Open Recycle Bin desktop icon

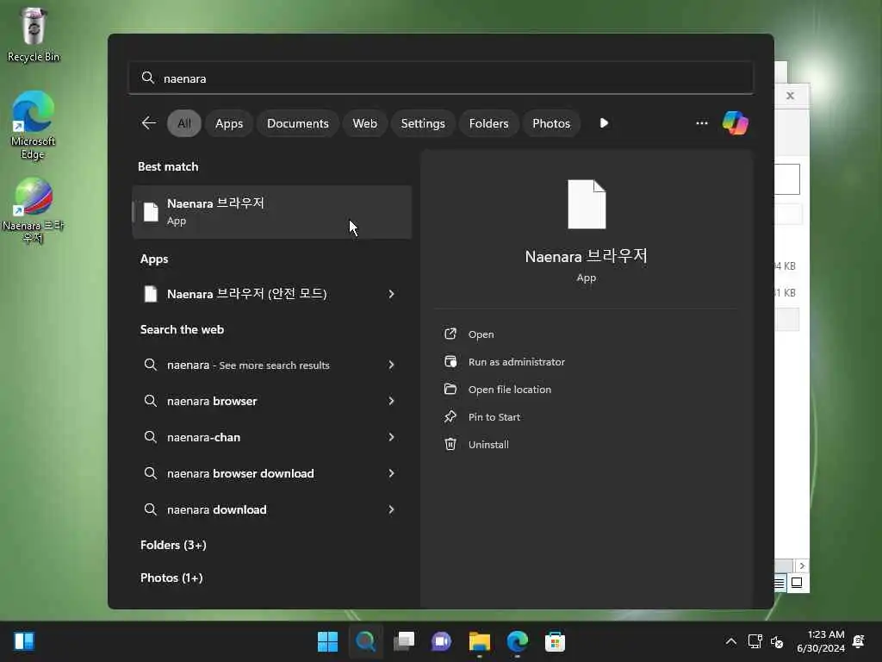tap(34, 34)
